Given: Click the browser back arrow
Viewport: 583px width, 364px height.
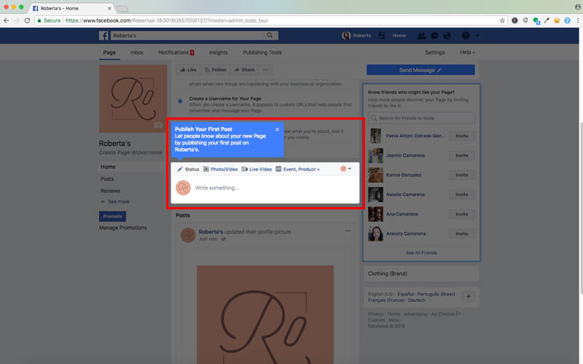Looking at the screenshot, I should tap(7, 20).
